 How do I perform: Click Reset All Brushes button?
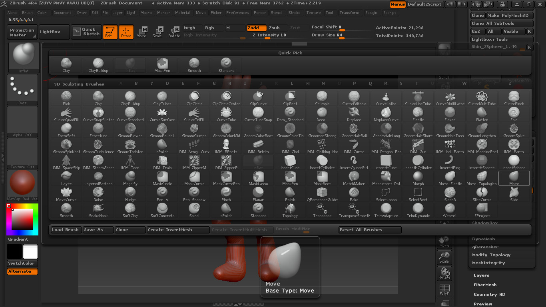pyautogui.click(x=370, y=230)
